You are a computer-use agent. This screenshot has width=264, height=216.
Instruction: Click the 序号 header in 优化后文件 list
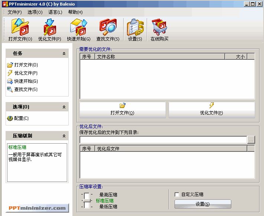[x=87, y=149]
